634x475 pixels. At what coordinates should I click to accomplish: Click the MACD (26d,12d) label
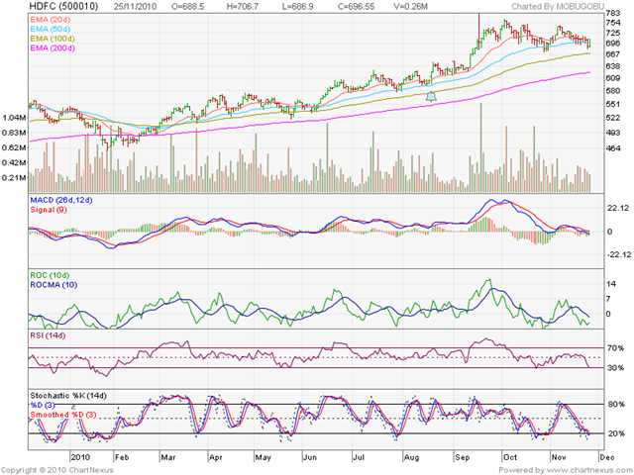[61, 200]
